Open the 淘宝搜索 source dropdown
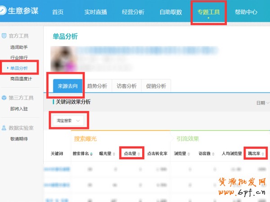The image size is (270, 202). click(x=69, y=121)
